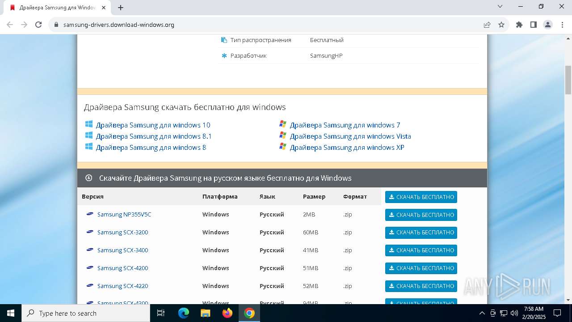Click the browser forward arrow
The width and height of the screenshot is (572, 322).
[24, 25]
